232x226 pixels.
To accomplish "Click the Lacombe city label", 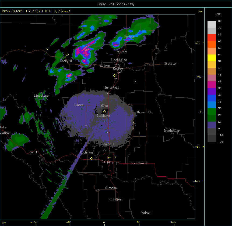I will 121,51.
